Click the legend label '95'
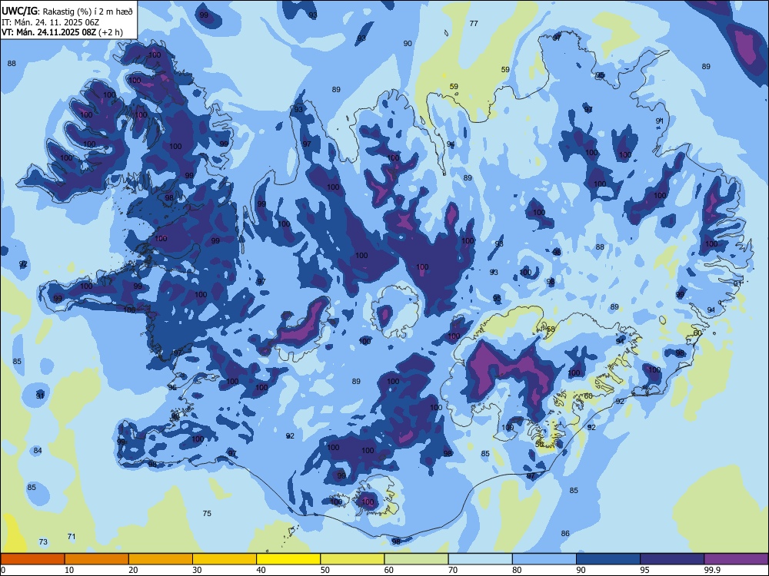Screen dimensions: 769x576 (645, 570)
